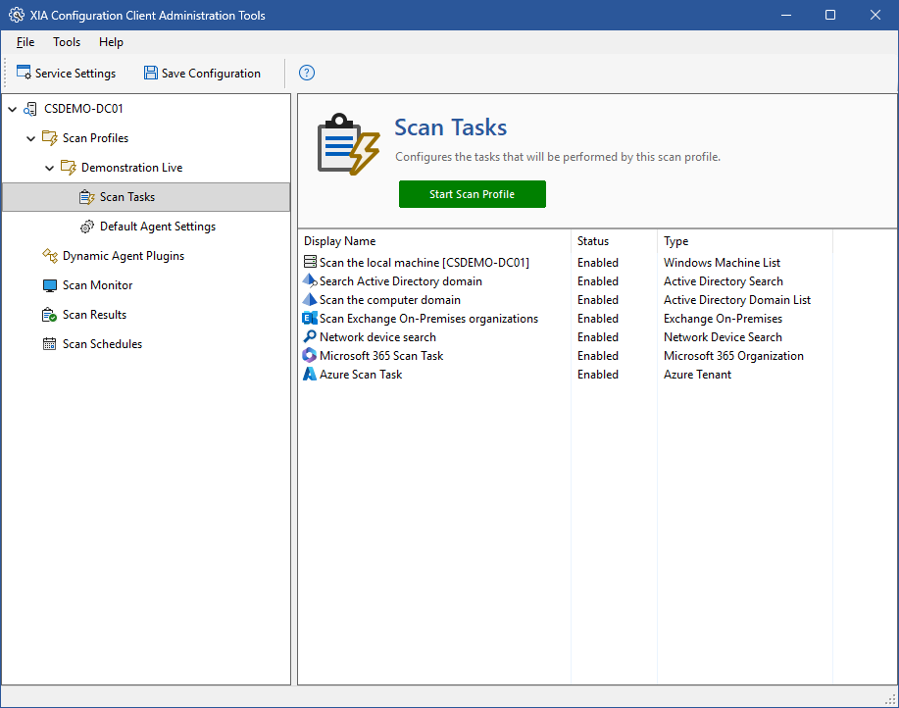Click the Exchange On-Premises task icon
The height and width of the screenshot is (708, 899).
310,318
